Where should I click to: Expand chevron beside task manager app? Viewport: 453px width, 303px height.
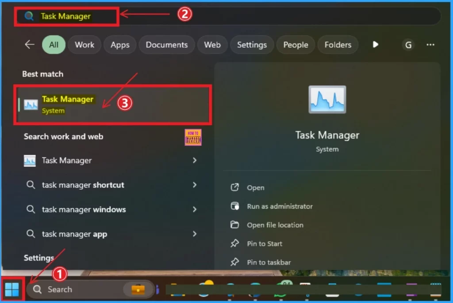click(195, 234)
